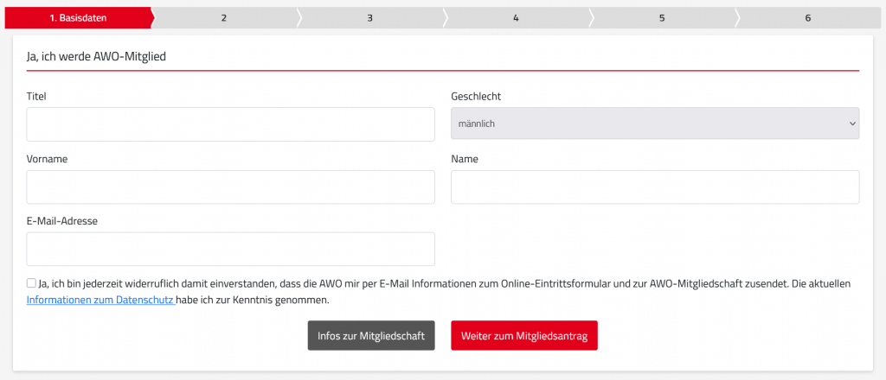Focus the Titel input field

pyautogui.click(x=230, y=124)
